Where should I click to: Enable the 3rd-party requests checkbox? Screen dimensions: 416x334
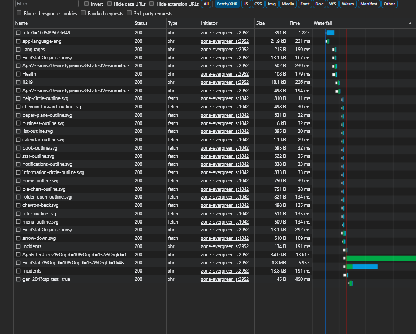coord(129,13)
